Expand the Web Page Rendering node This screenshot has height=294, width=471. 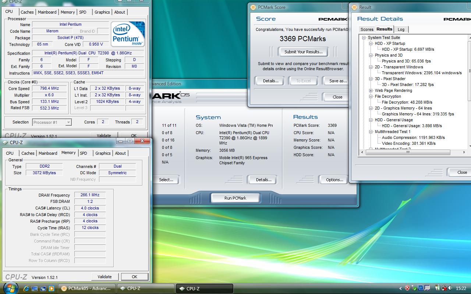371,90
